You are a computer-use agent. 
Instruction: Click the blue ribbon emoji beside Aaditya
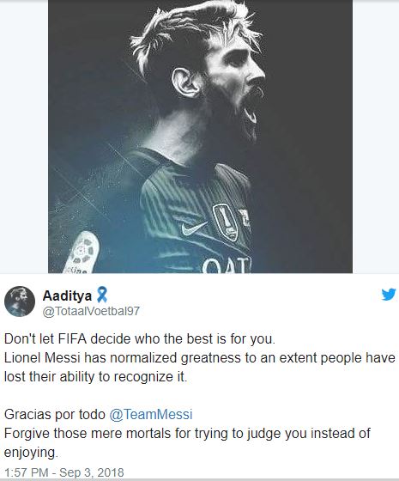pos(102,295)
